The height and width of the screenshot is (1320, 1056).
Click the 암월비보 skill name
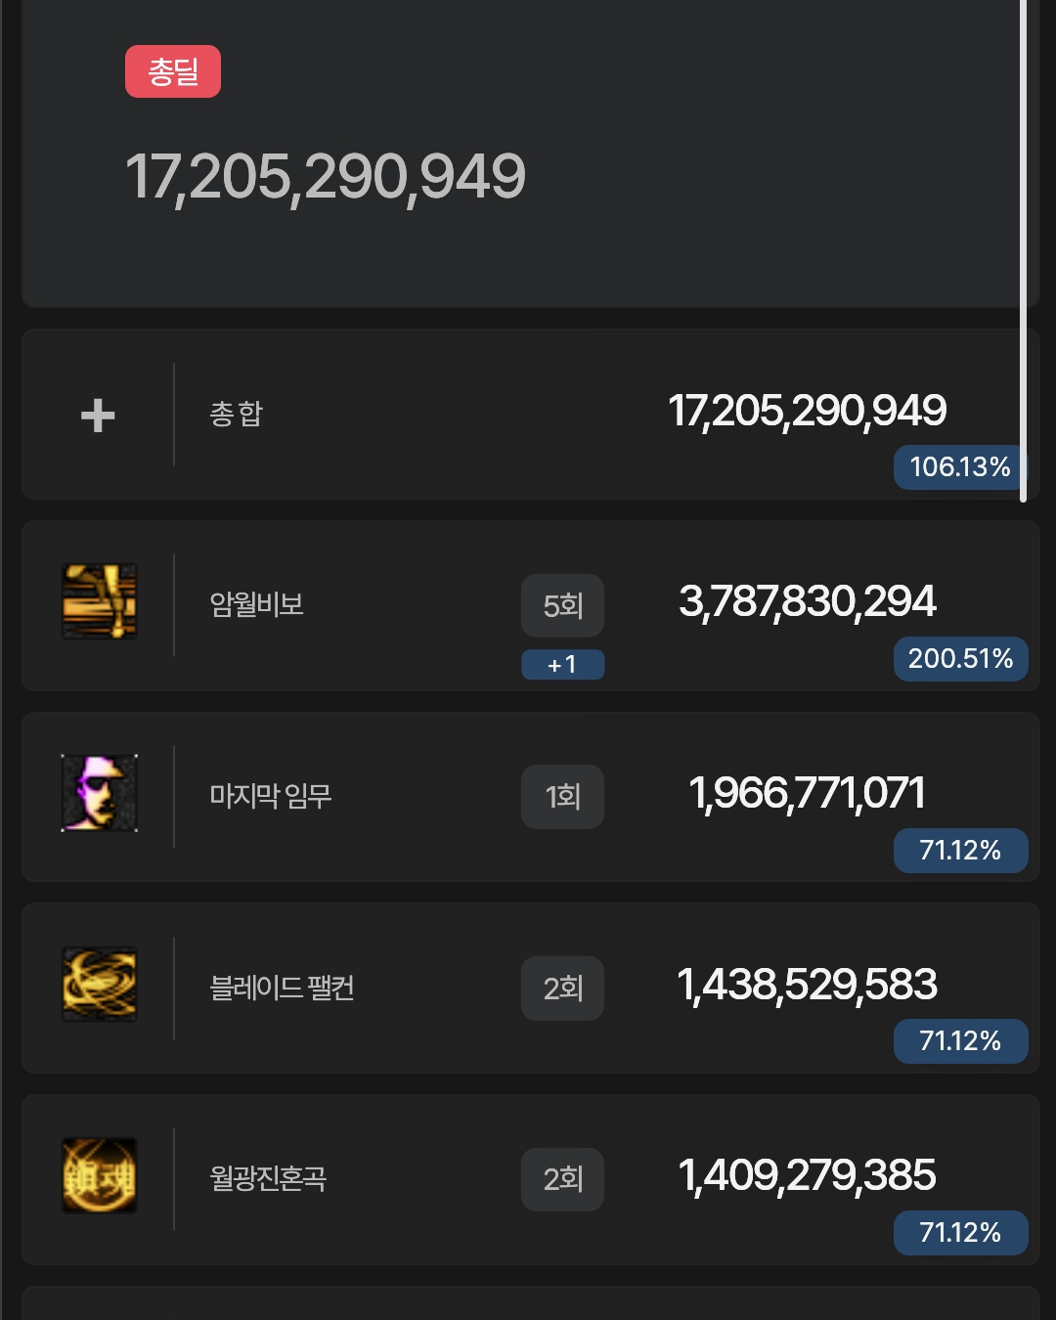coord(257,604)
